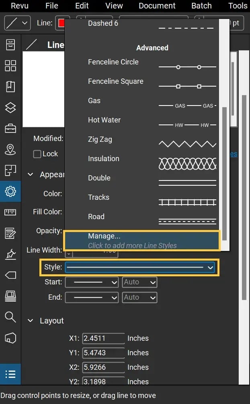Image resolution: width=250 pixels, height=404 pixels.
Task: Collapse the Appearance section
Action: click(x=31, y=174)
